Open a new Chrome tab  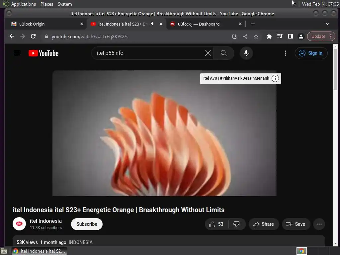point(253,24)
